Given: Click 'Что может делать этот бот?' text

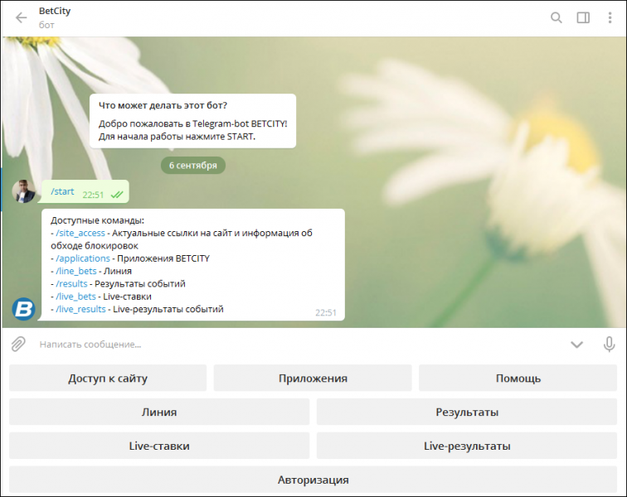Looking at the screenshot, I should (x=163, y=105).
